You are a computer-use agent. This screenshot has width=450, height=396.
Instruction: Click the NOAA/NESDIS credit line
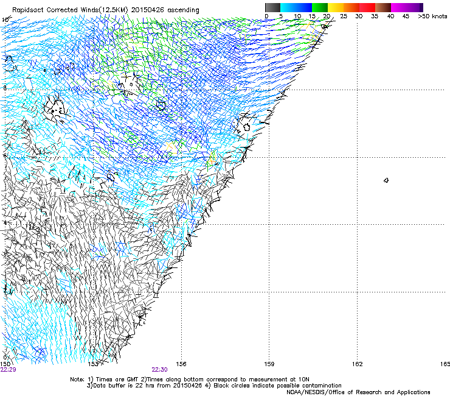pyautogui.click(x=358, y=392)
